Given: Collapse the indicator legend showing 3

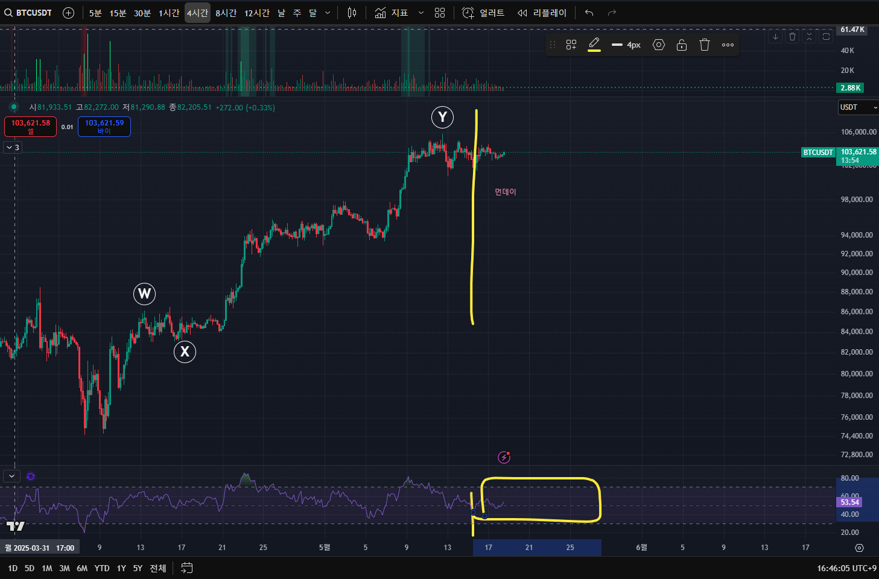Looking at the screenshot, I should pyautogui.click(x=13, y=147).
